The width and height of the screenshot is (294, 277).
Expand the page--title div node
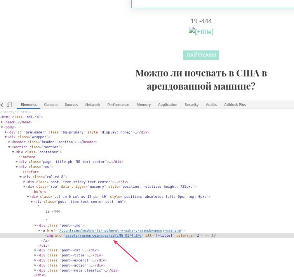[17, 161]
